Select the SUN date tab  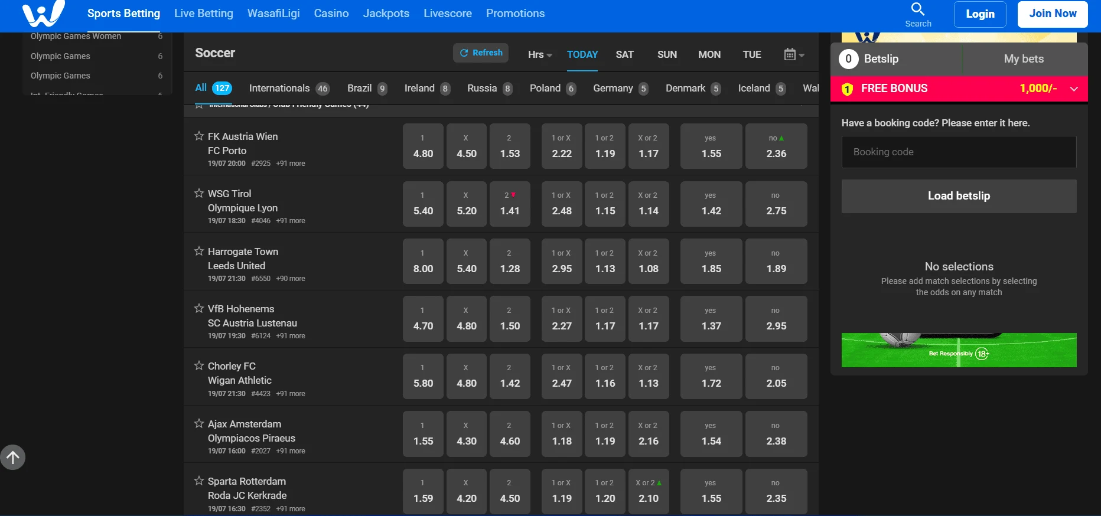point(667,54)
